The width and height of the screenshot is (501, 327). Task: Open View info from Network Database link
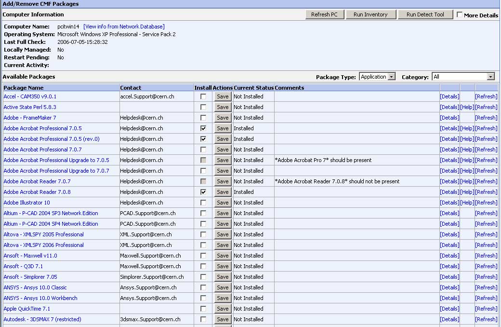124,27
